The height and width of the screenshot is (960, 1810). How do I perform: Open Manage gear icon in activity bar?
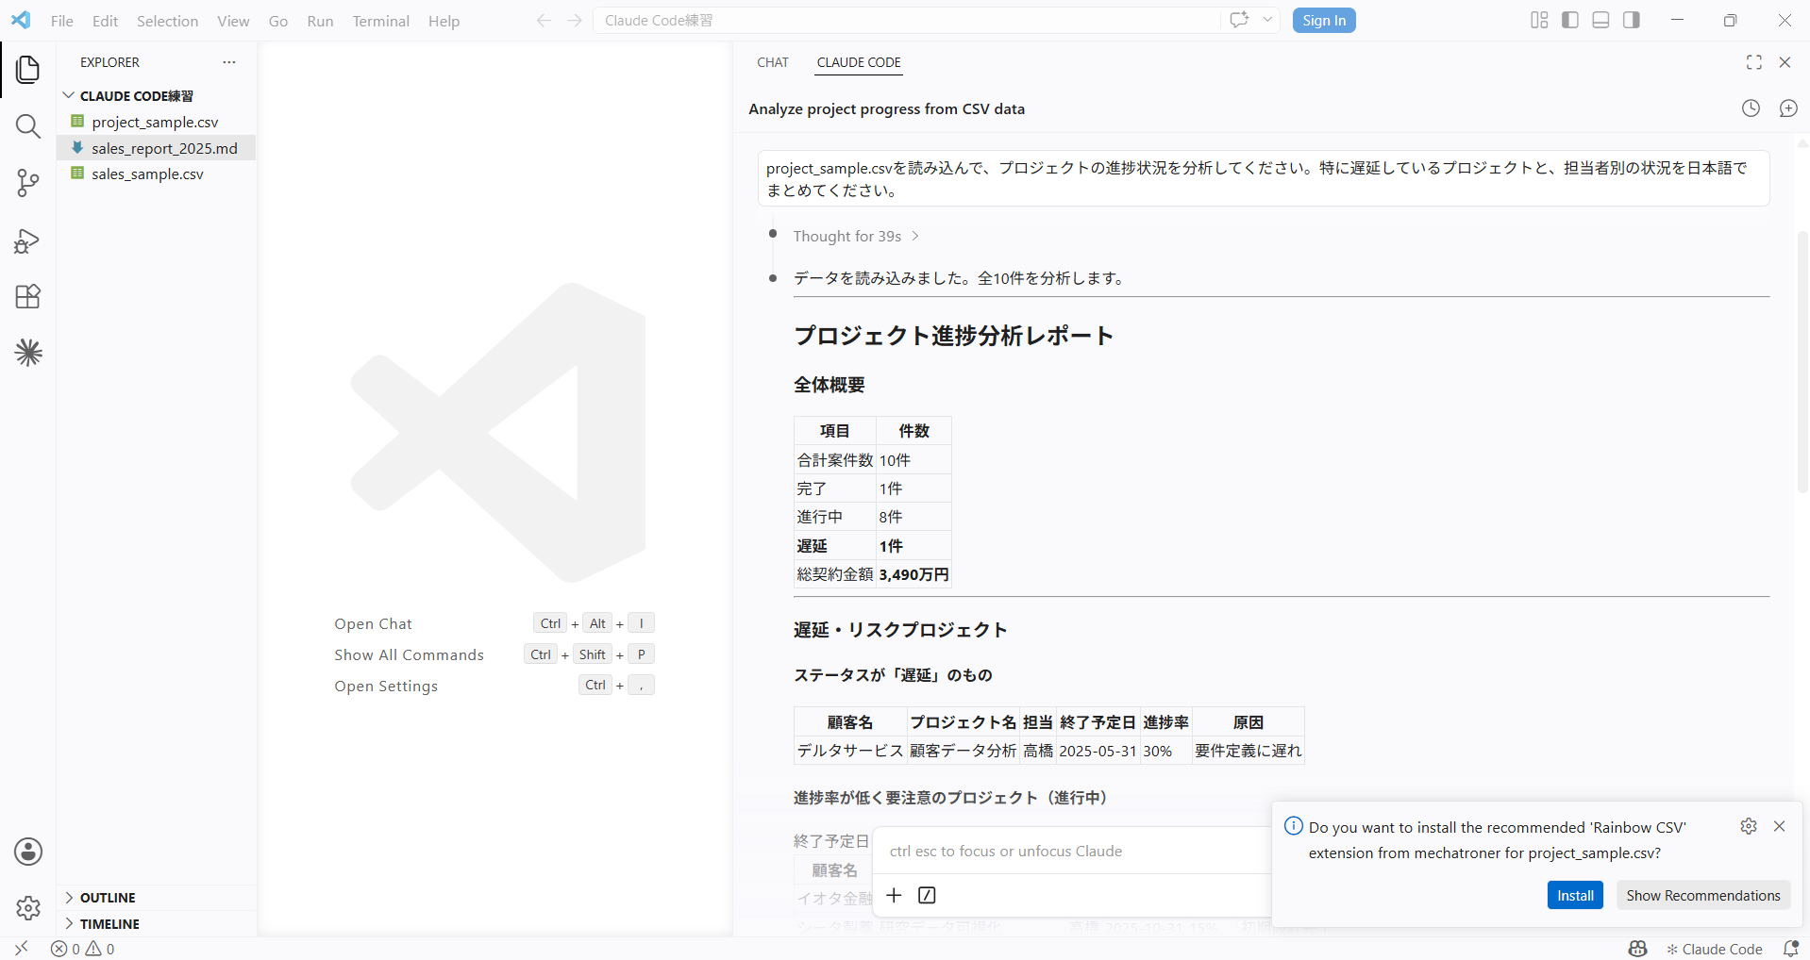[28, 908]
